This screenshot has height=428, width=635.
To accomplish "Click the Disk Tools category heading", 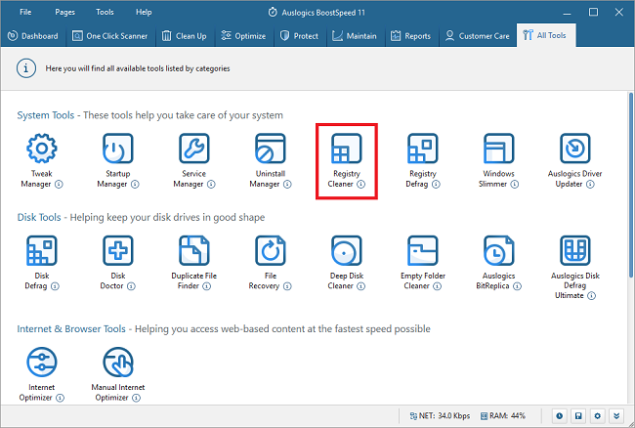I will [x=39, y=218].
